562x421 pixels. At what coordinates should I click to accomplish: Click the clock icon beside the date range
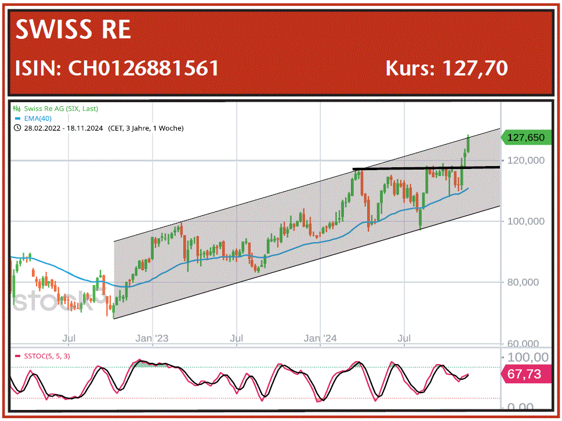click(x=17, y=128)
